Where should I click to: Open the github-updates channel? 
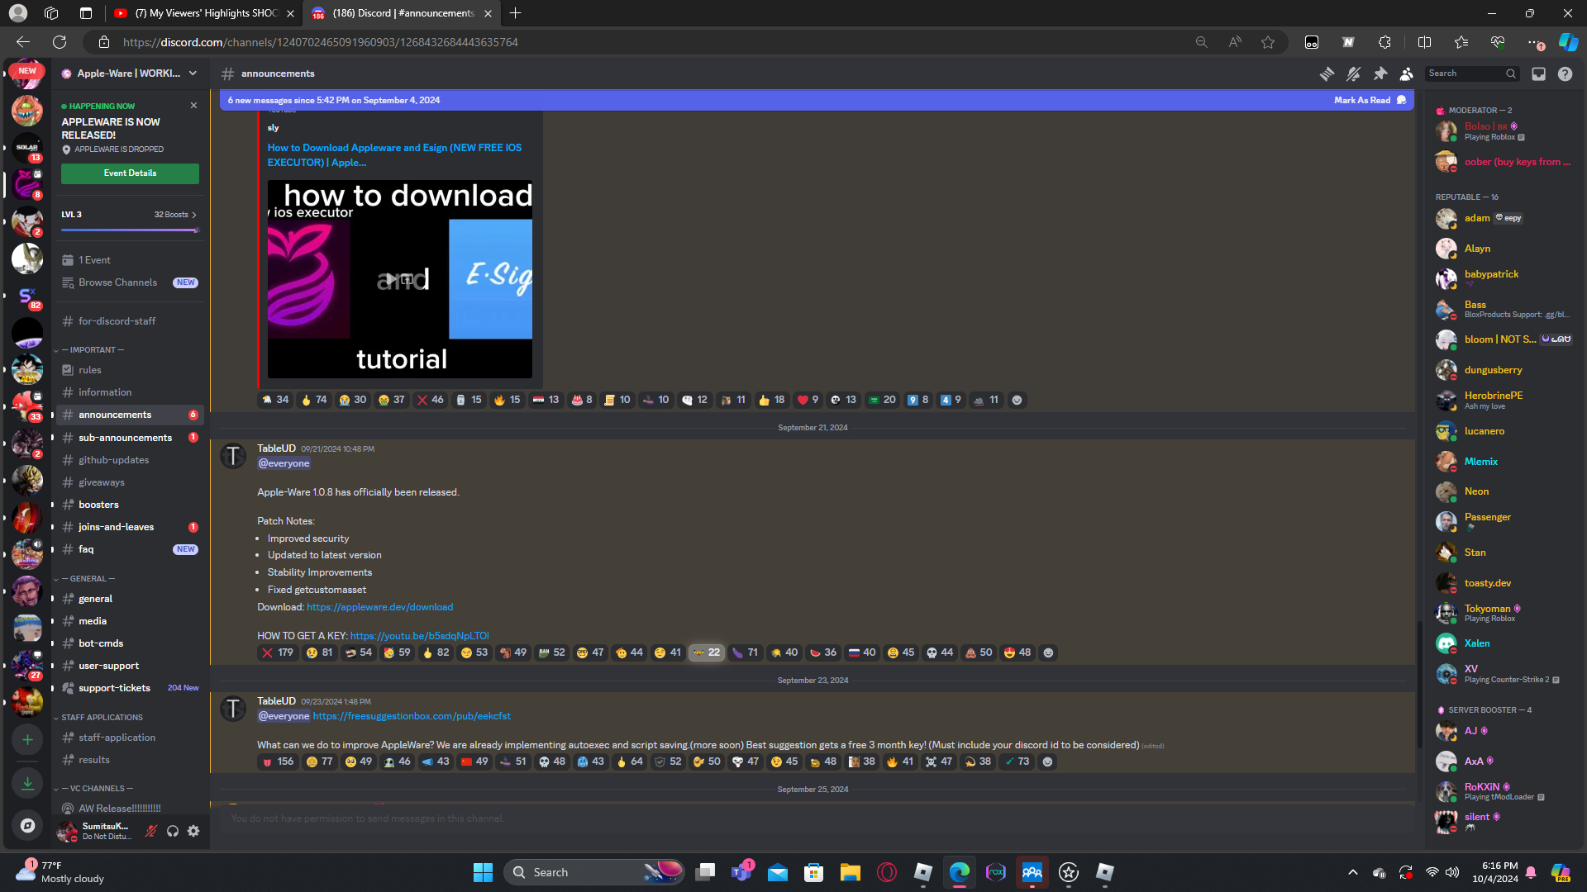[x=129, y=460]
